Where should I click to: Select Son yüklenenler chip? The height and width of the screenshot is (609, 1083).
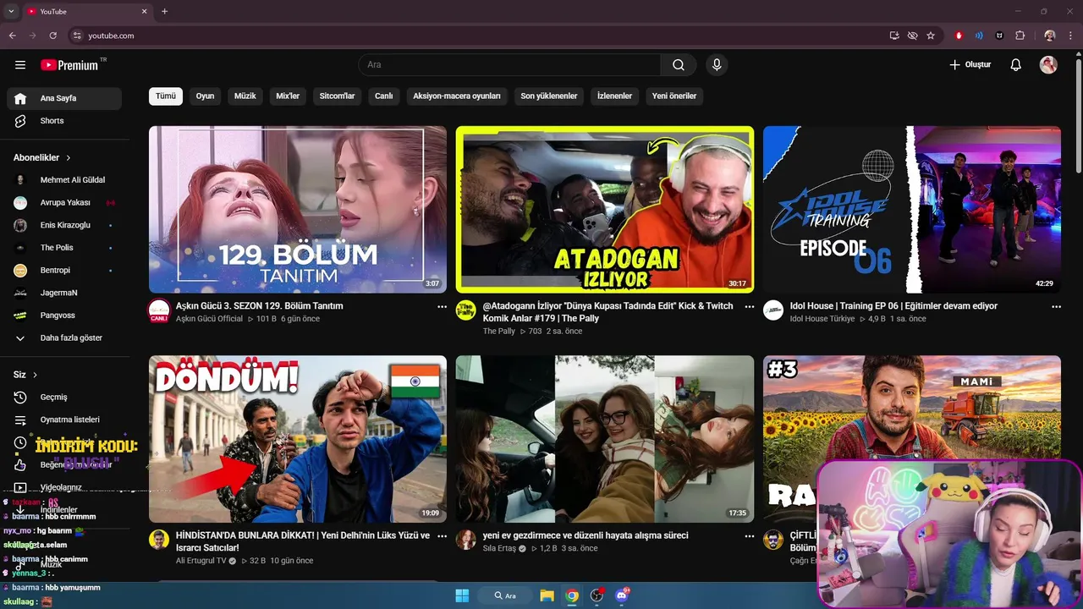coord(549,96)
